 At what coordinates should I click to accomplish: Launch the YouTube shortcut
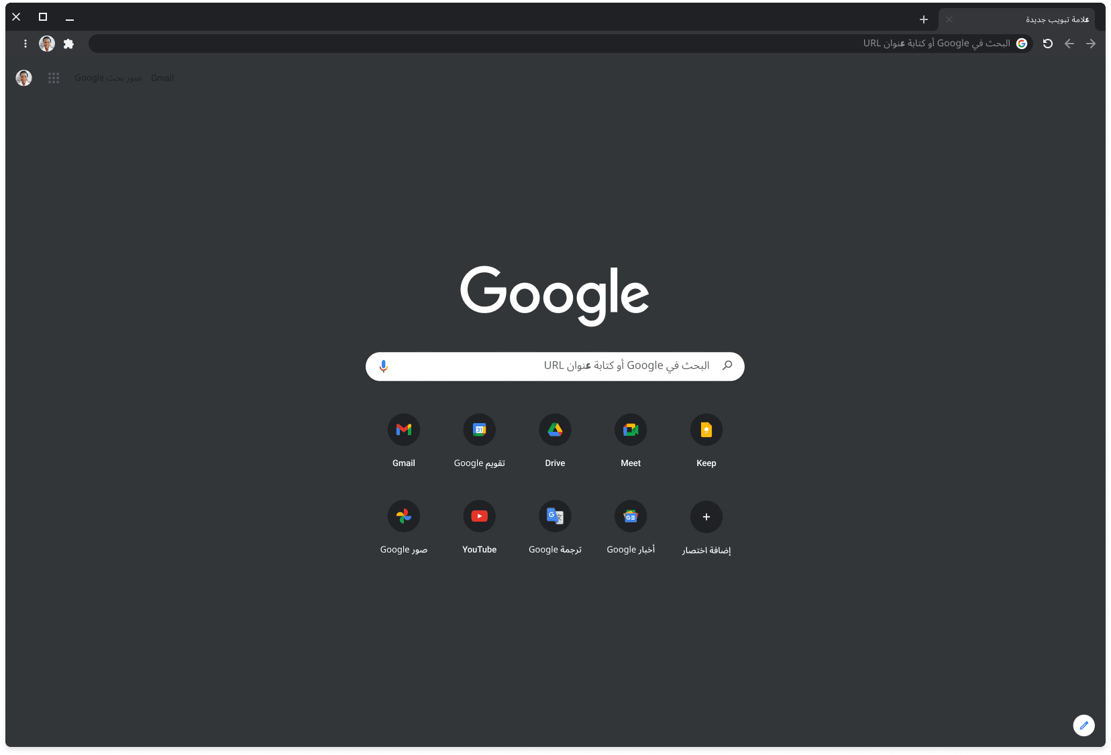(x=479, y=516)
